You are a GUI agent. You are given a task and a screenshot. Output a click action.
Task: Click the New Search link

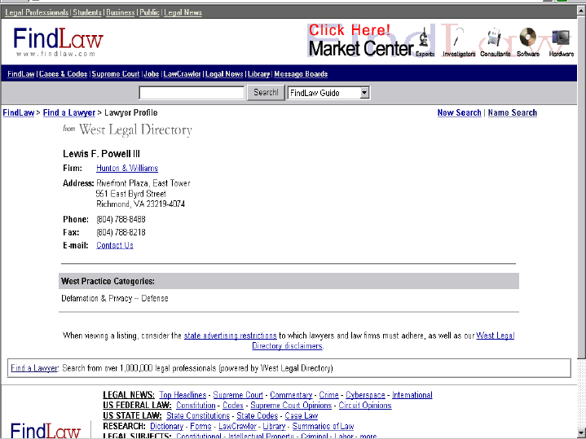[x=460, y=113]
